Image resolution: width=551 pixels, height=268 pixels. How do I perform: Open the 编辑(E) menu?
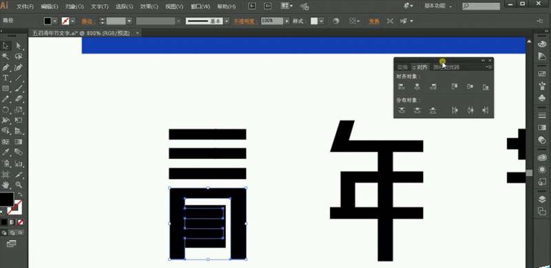point(49,6)
